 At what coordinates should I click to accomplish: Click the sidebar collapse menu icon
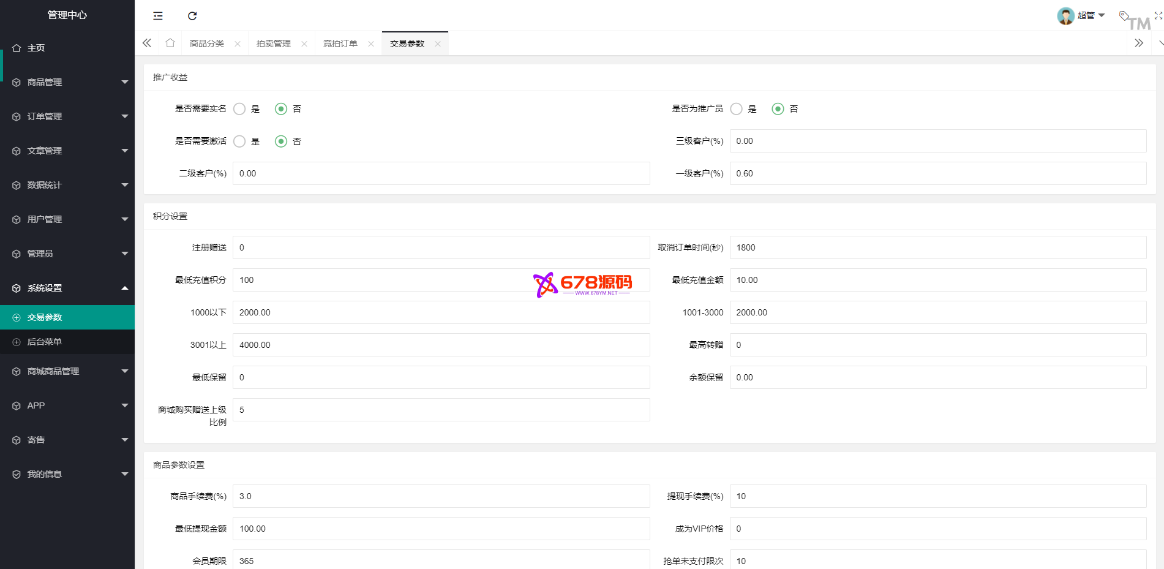click(158, 16)
